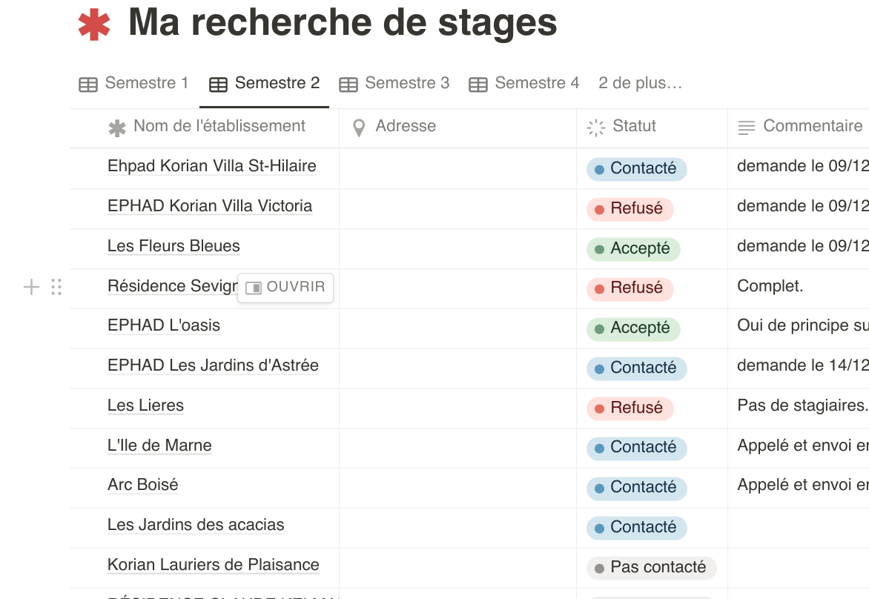This screenshot has height=599, width=869.
Task: Open the Arc Boisé record
Action: pyautogui.click(x=142, y=485)
